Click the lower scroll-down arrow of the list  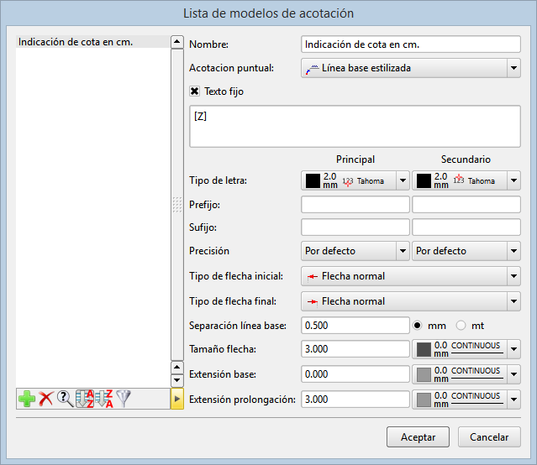tap(177, 380)
